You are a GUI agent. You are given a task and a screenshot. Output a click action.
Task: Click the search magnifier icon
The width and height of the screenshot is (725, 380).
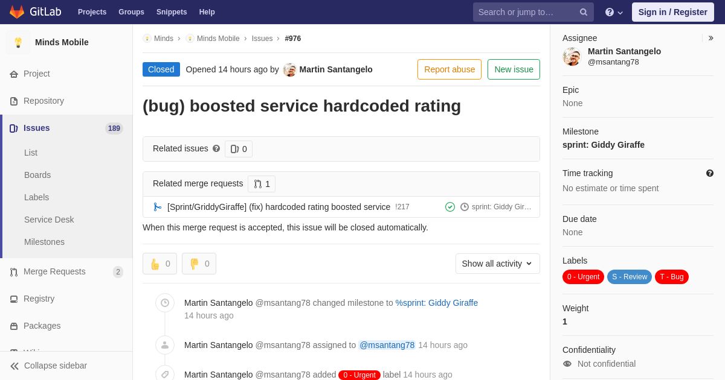click(584, 12)
